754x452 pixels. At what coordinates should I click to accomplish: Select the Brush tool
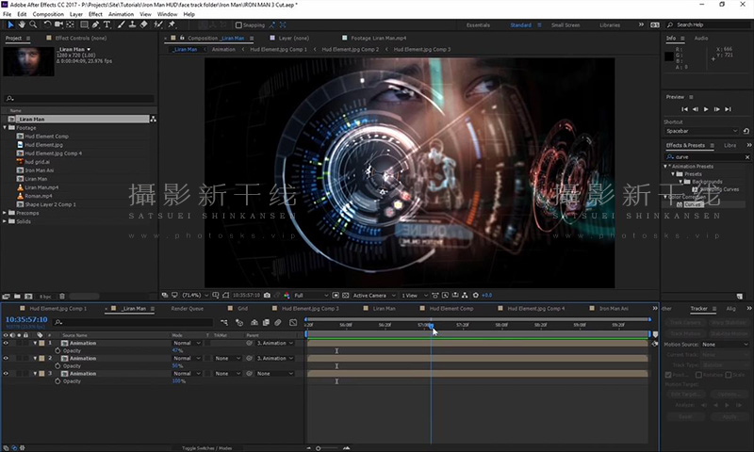[x=122, y=24]
